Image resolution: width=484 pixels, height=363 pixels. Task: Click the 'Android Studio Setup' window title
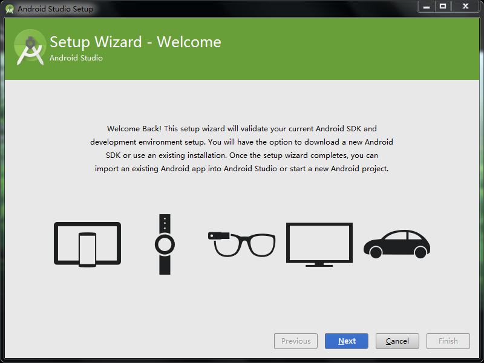pos(55,9)
